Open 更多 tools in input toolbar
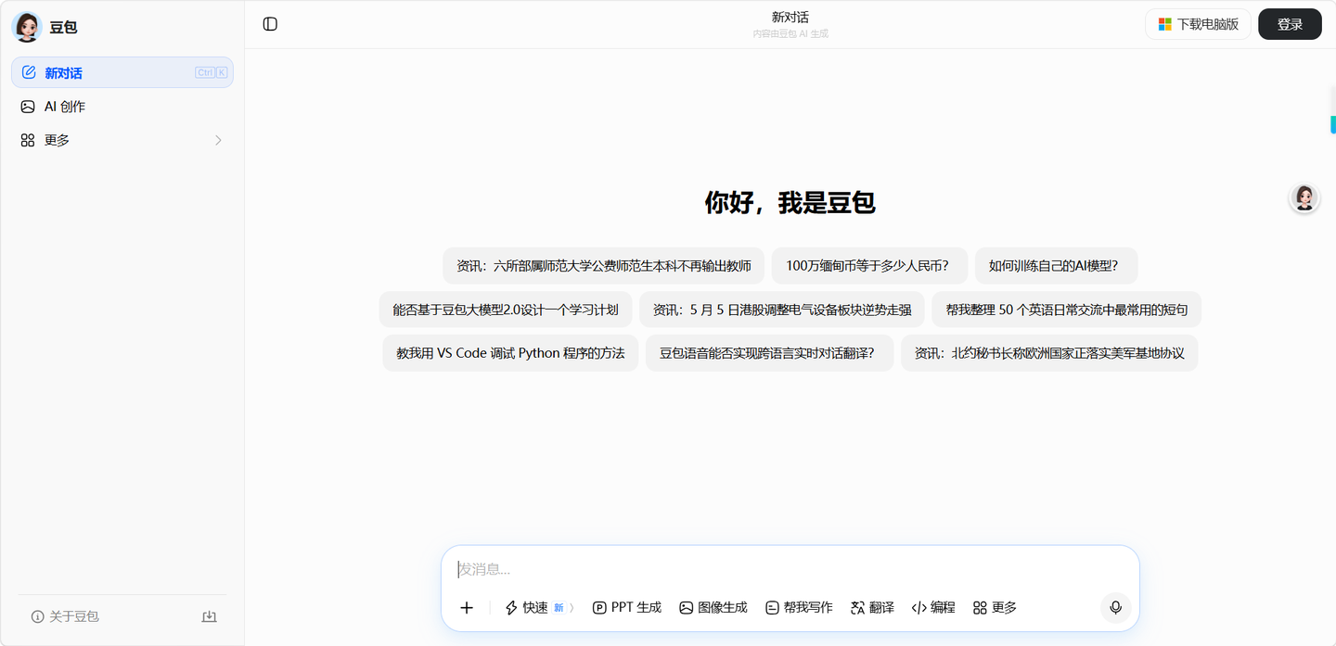 tap(995, 608)
